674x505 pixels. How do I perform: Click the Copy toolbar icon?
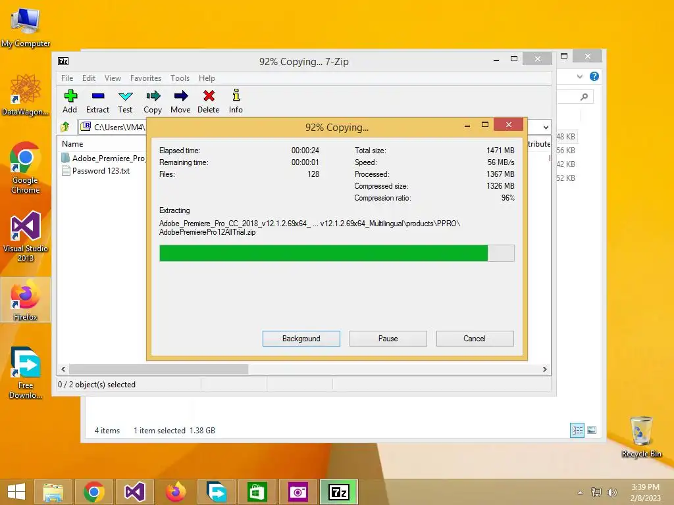click(153, 101)
